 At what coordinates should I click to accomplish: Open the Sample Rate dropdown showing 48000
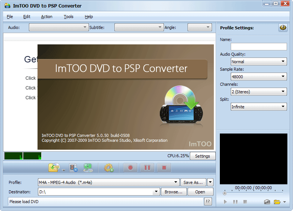(x=258, y=76)
